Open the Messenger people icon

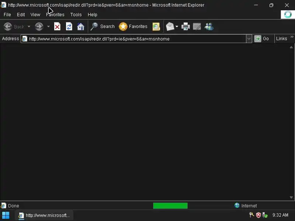(209, 27)
